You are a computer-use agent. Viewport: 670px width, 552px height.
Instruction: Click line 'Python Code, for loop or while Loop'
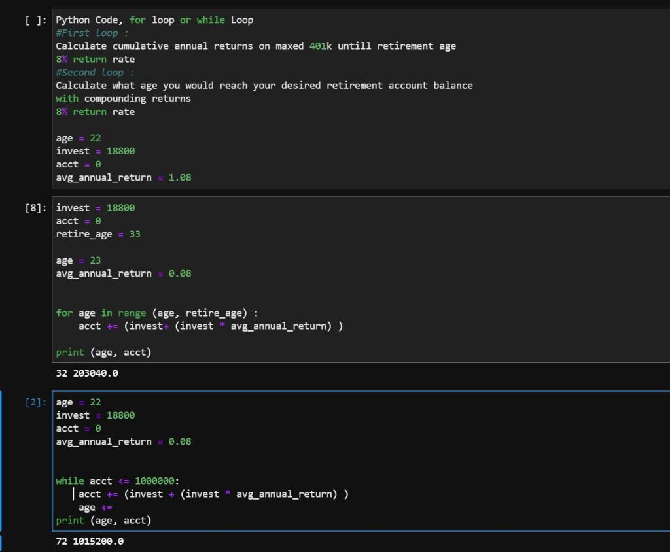point(154,20)
